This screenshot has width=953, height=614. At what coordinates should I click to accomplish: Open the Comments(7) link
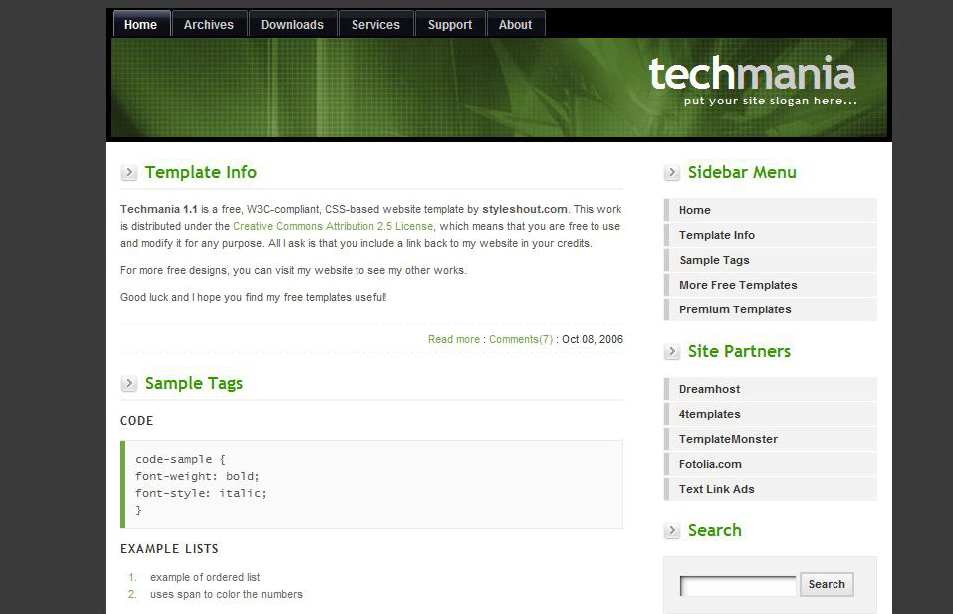point(521,339)
